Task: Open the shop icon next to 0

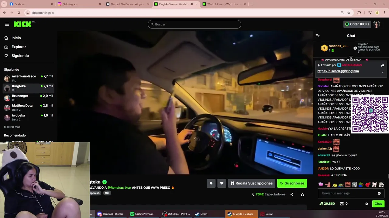Action: (342, 204)
